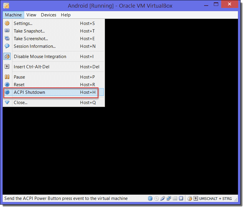Screen dimensions: 245x209
Task: Collapse the open Machine menu header
Action: [x=14, y=15]
